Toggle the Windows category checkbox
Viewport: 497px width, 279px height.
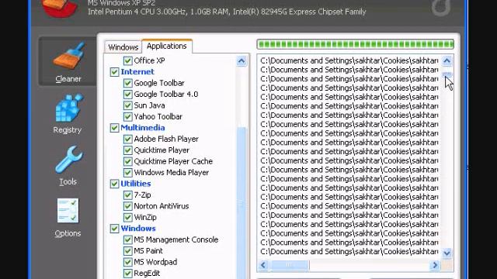pyautogui.click(x=114, y=229)
